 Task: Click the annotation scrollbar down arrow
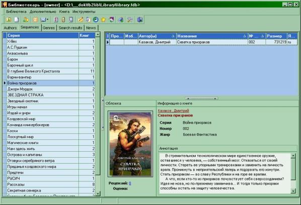pos(293,190)
